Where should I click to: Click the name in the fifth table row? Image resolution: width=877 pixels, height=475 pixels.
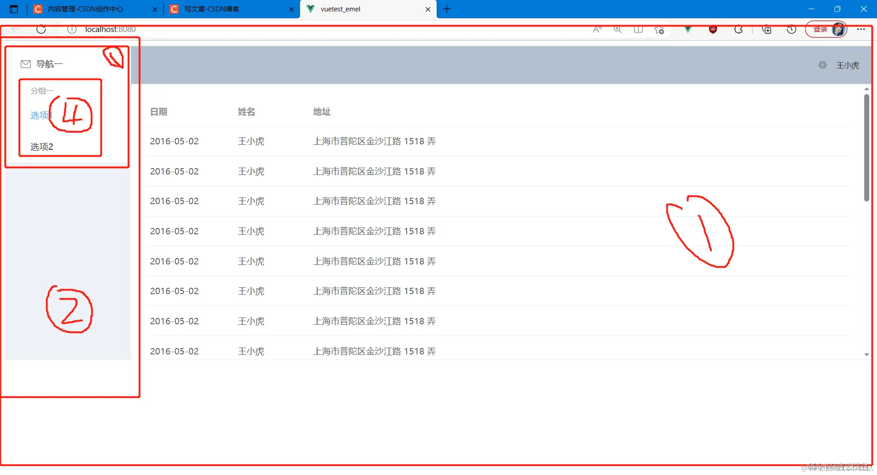(251, 261)
